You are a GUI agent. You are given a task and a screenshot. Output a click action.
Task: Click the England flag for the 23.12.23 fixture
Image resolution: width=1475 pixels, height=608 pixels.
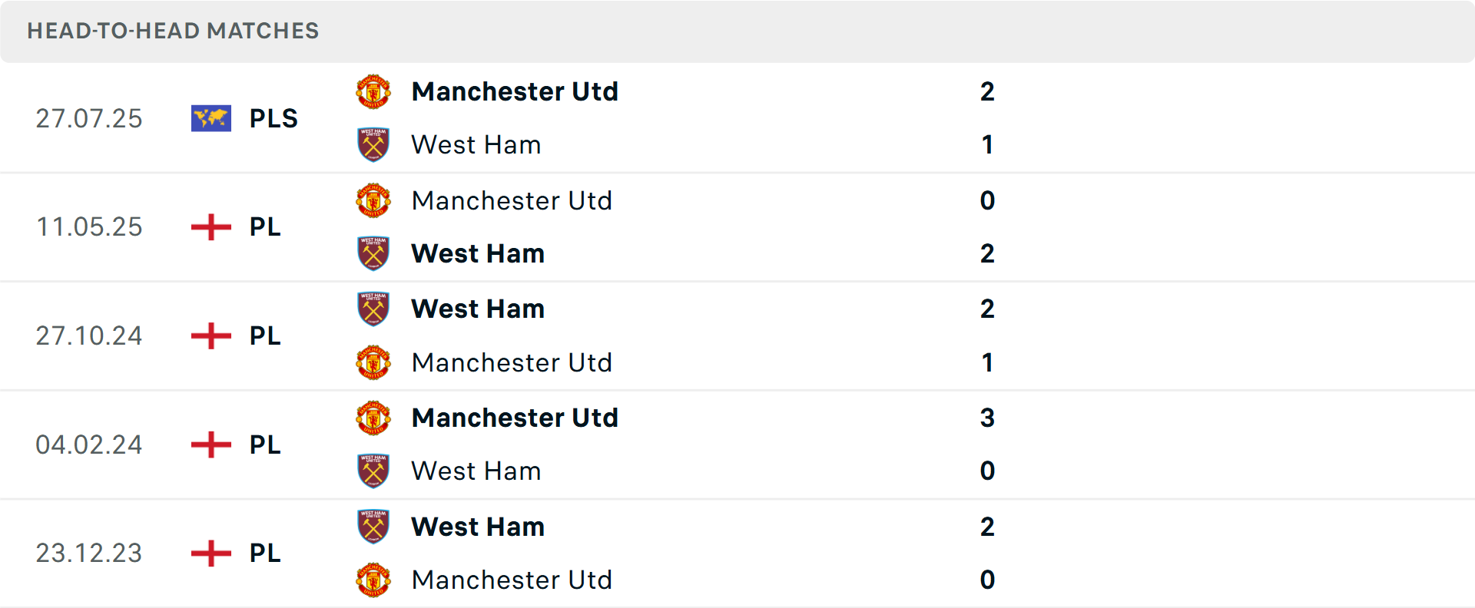[x=210, y=553]
